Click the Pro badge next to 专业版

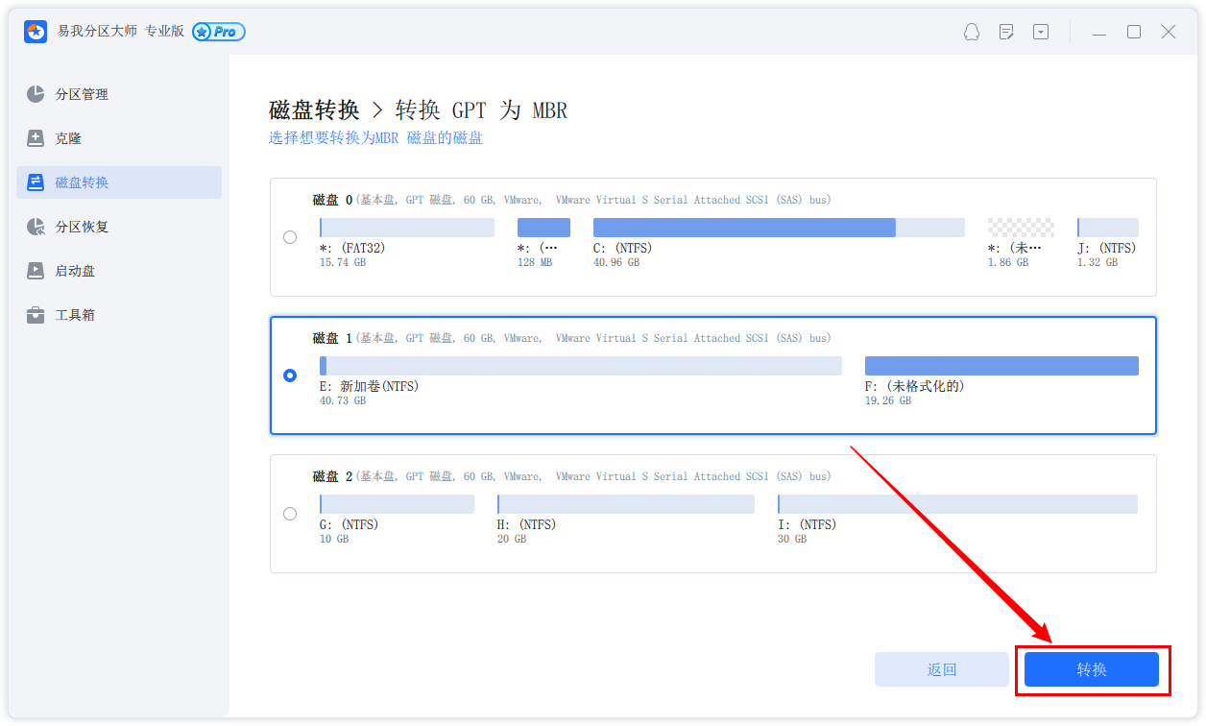point(219,32)
